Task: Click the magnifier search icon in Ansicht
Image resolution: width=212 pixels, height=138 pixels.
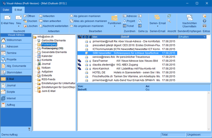Action: (169, 21)
